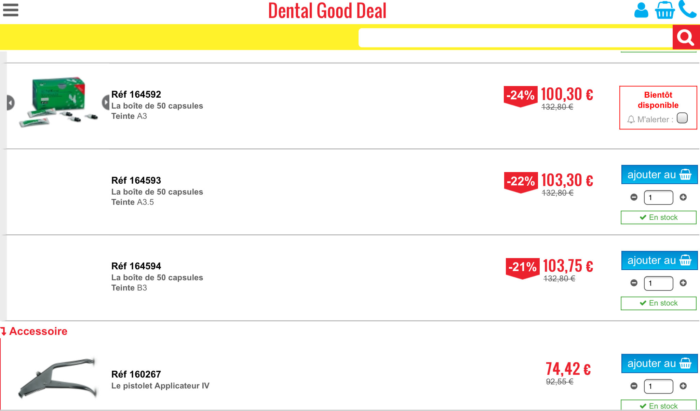This screenshot has width=700, height=411.
Task: Click the Dental Good Deal logo
Action: (327, 11)
